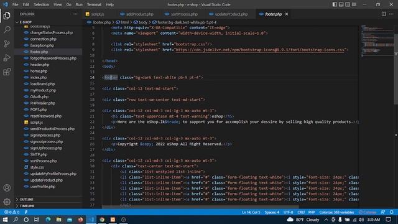
Task: Open the Run menu
Action: pos(79,4)
